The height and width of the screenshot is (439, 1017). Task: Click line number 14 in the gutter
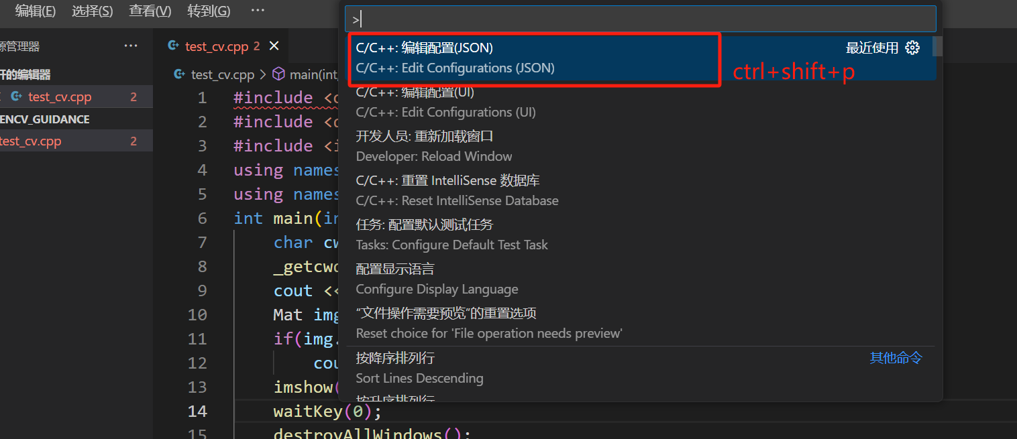pyautogui.click(x=197, y=412)
